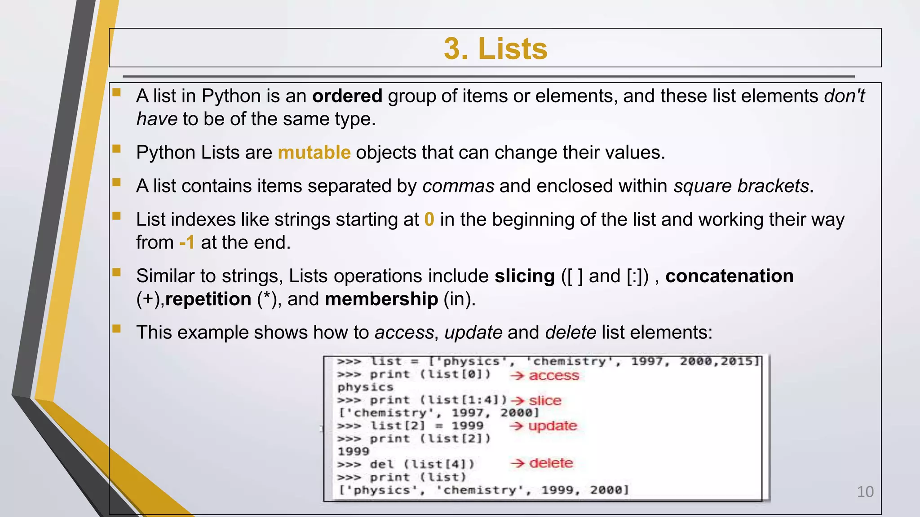The width and height of the screenshot is (920, 517).
Task: Click the italic word "commas"
Action: coord(458,186)
